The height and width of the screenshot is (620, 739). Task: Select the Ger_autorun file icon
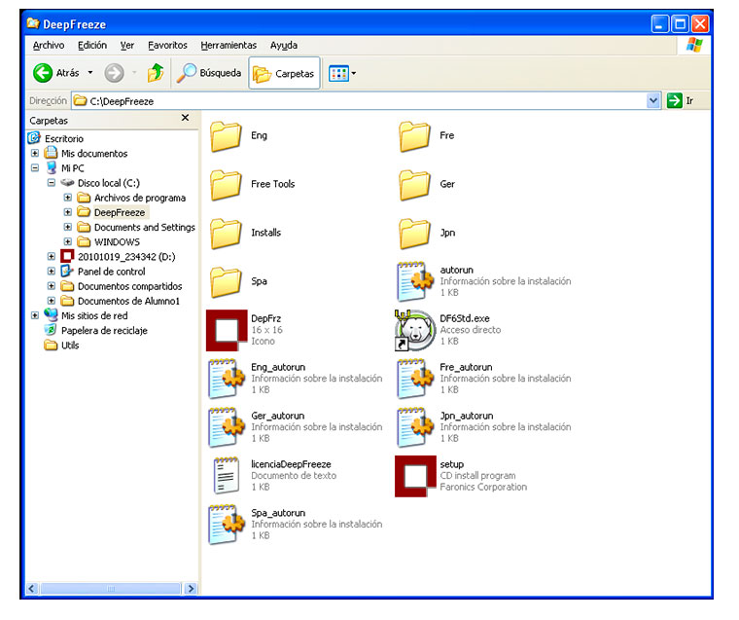pyautogui.click(x=227, y=427)
